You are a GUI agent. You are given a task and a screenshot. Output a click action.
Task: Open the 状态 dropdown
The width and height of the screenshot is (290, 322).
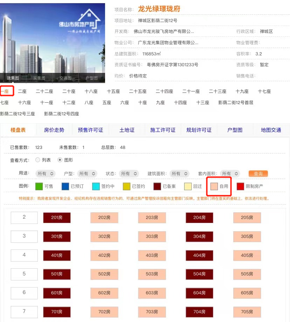(x=129, y=173)
